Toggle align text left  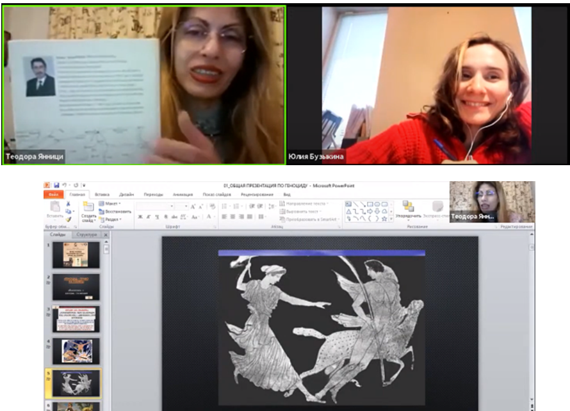(224, 216)
